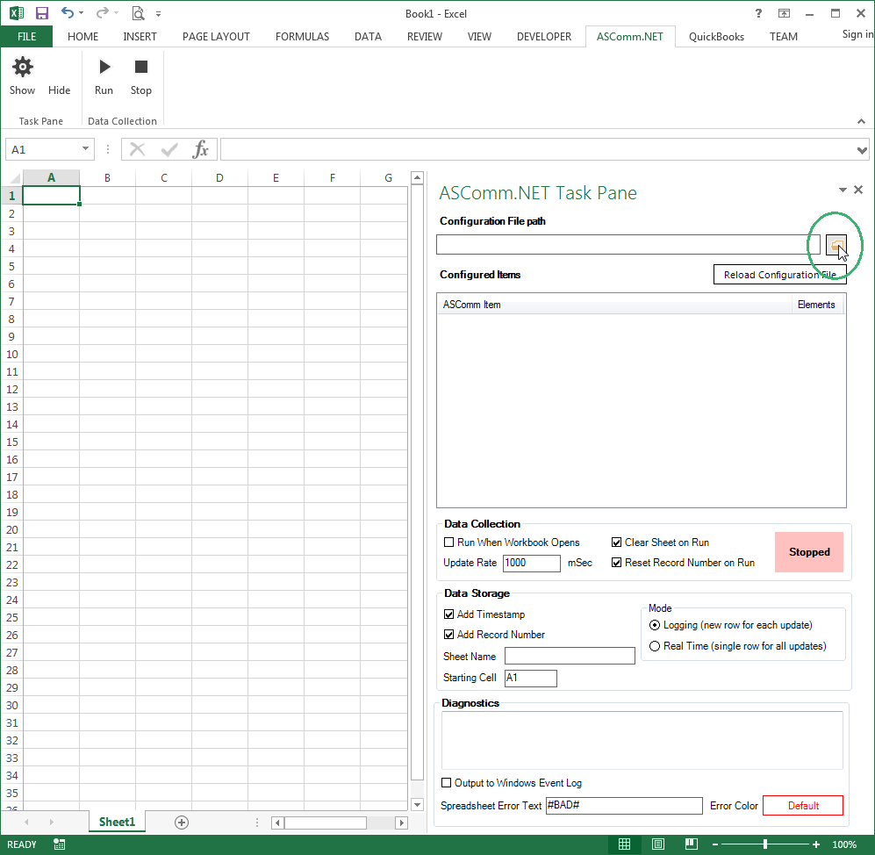Click the Configuration File path field
Viewport: 875px width, 855px height.
(628, 244)
